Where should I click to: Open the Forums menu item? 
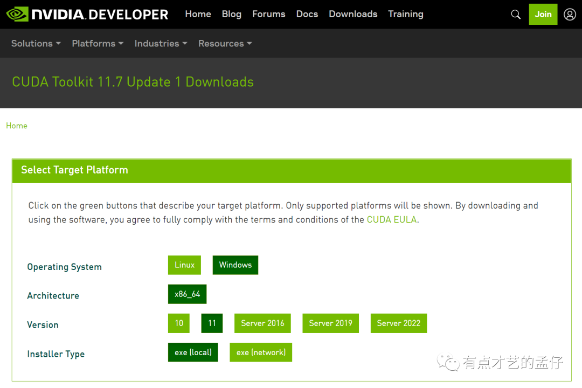[x=269, y=14]
